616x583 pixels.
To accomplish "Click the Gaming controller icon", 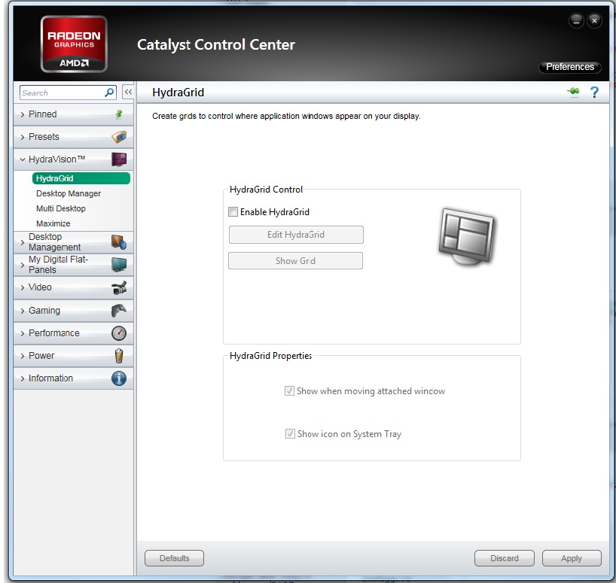I will (119, 311).
